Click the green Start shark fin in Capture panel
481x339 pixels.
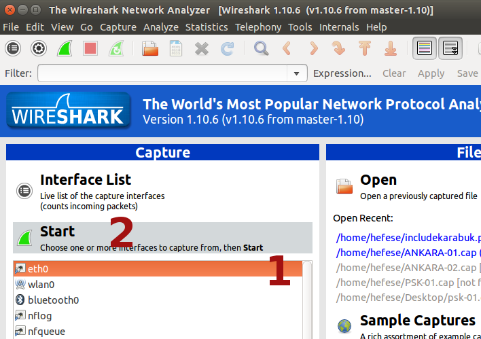pos(25,238)
